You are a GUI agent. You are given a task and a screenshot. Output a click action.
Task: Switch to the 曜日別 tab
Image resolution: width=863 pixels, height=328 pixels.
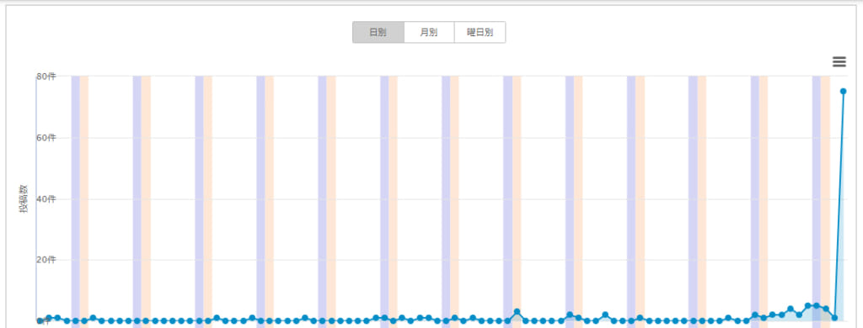click(480, 33)
